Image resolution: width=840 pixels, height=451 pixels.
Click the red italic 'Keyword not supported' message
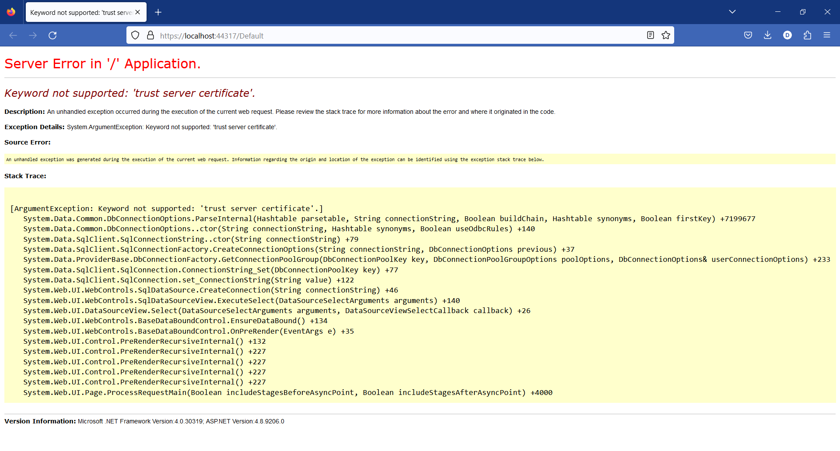(129, 93)
